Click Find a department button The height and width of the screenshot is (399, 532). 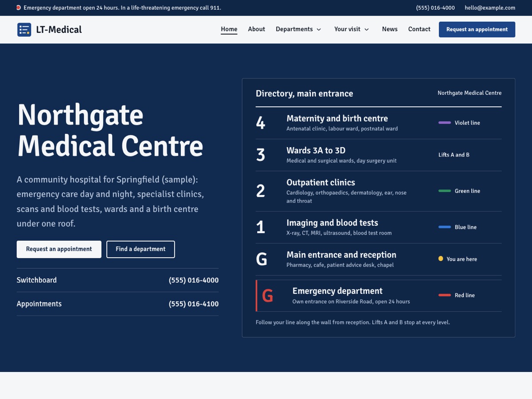tap(141, 249)
